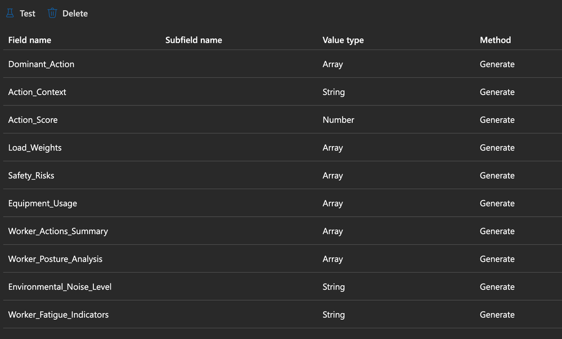
Task: Select the Delete button label
Action: (75, 14)
